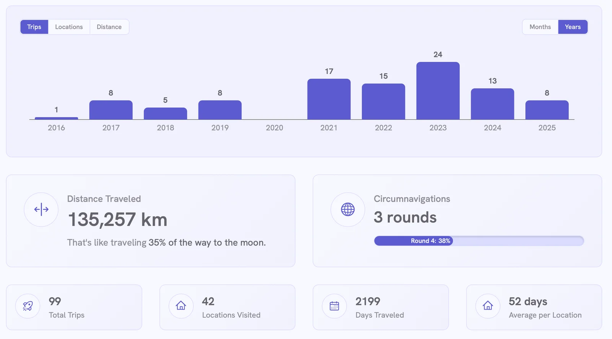
Task: Click the Total Trips label
Action: [67, 315]
